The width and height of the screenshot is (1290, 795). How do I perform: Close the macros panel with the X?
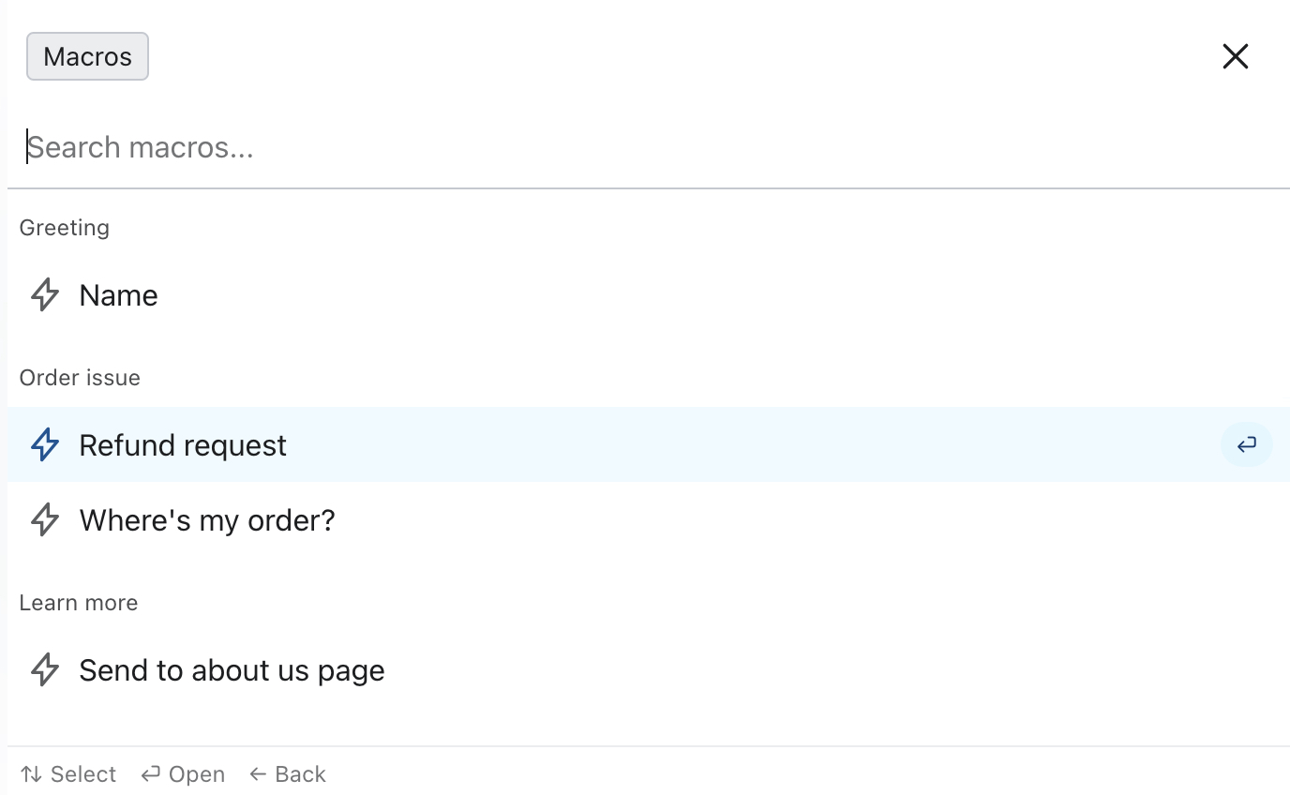(1236, 56)
